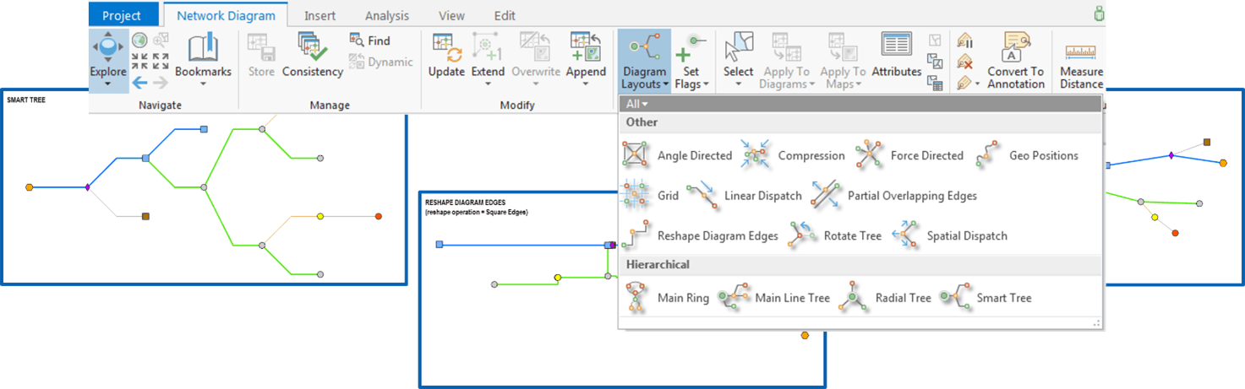Apply the Partial Overlapping Edges layout

[x=893, y=196]
